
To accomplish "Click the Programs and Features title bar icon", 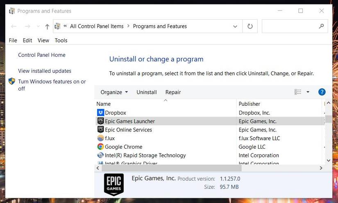I will pos(12,11).
